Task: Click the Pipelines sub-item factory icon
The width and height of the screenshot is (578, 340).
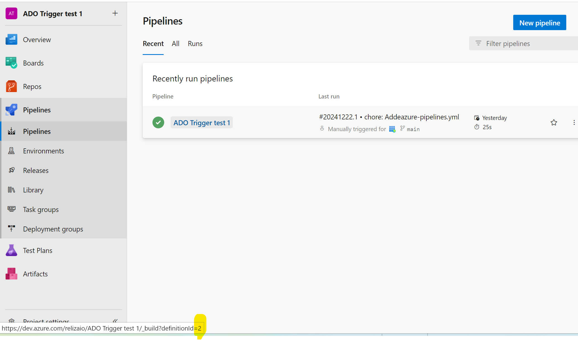Action: coord(11,131)
